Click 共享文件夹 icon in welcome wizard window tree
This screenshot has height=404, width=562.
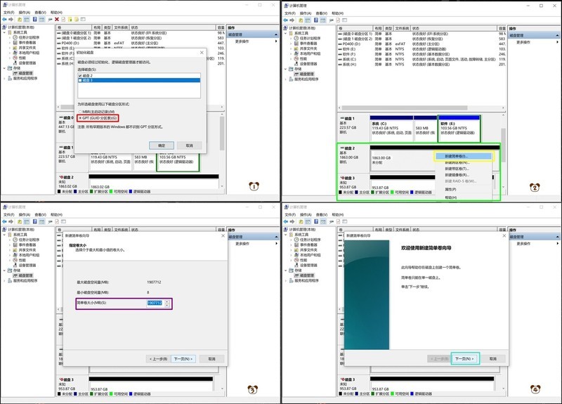tap(296, 249)
